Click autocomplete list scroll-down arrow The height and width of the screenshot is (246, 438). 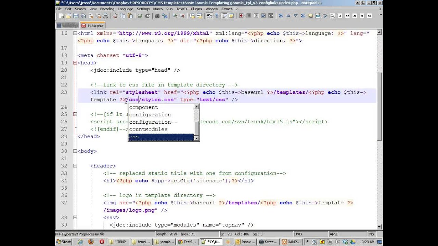coord(196,138)
